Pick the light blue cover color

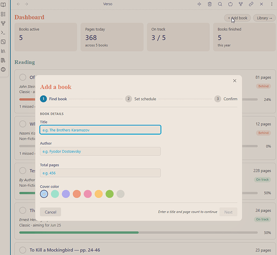pyautogui.click(x=44, y=194)
